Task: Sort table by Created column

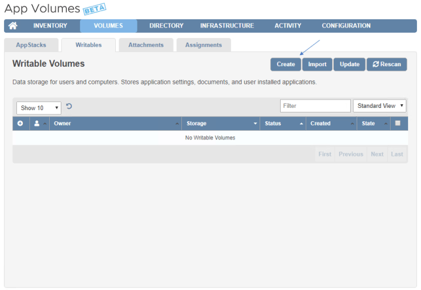Action: (x=332, y=124)
